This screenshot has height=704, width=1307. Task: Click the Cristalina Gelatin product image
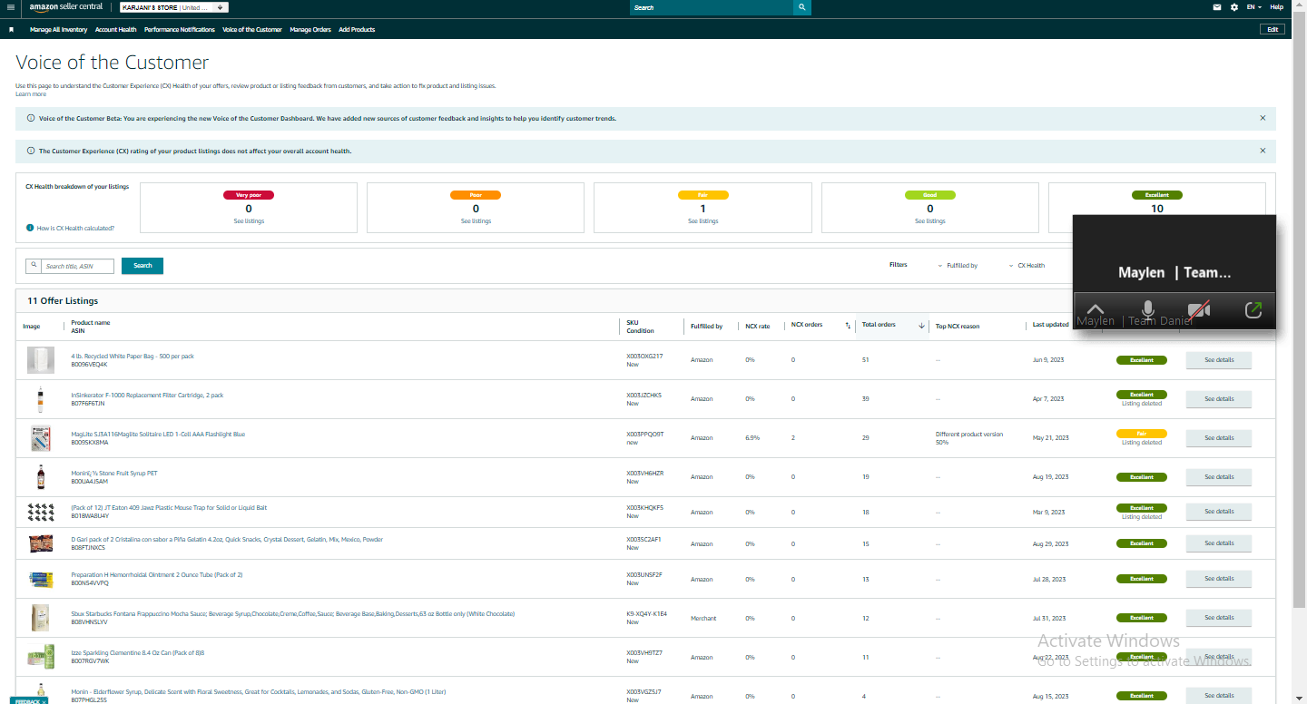(x=41, y=543)
